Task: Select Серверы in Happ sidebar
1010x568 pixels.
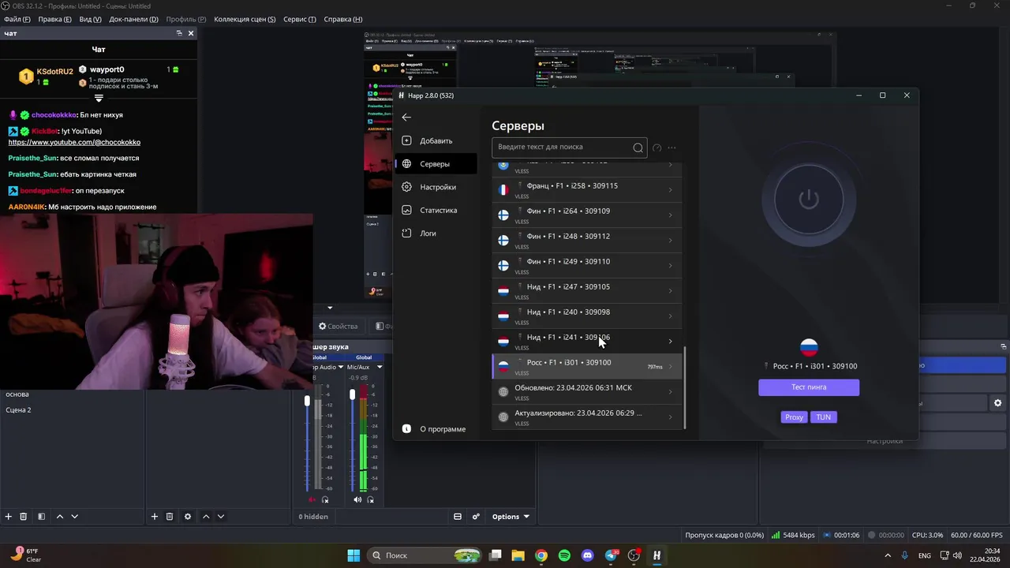Action: (436, 164)
